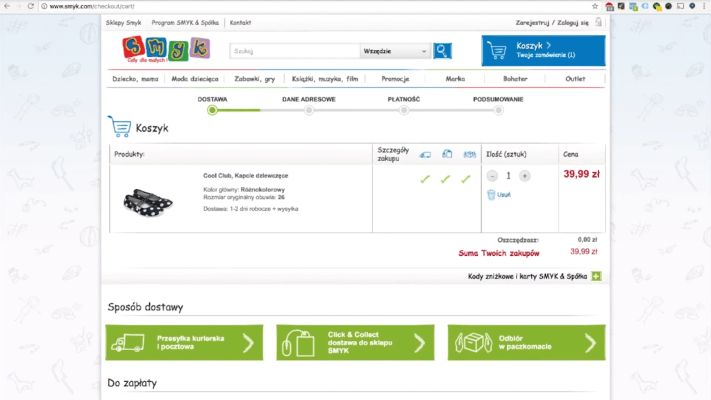Screen dimensions: 711x400
Task: Choose Click & Collect store delivery
Action: (x=355, y=342)
